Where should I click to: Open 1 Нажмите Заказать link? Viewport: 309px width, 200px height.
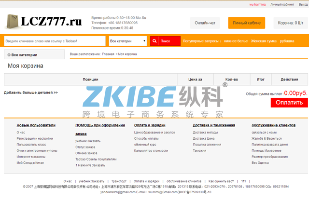90,165
